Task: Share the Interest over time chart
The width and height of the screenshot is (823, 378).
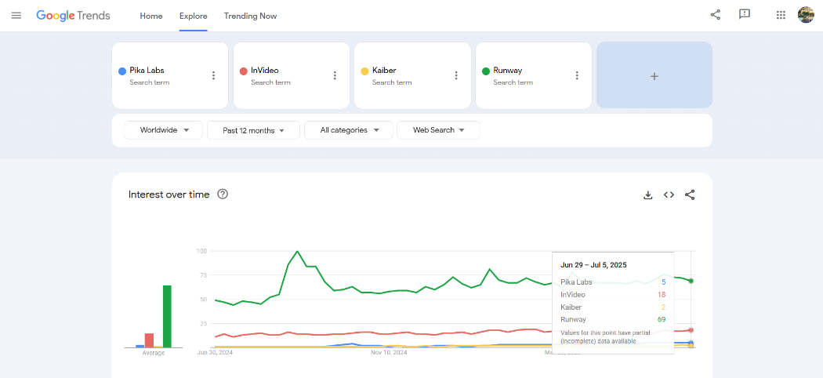Action: coord(690,194)
